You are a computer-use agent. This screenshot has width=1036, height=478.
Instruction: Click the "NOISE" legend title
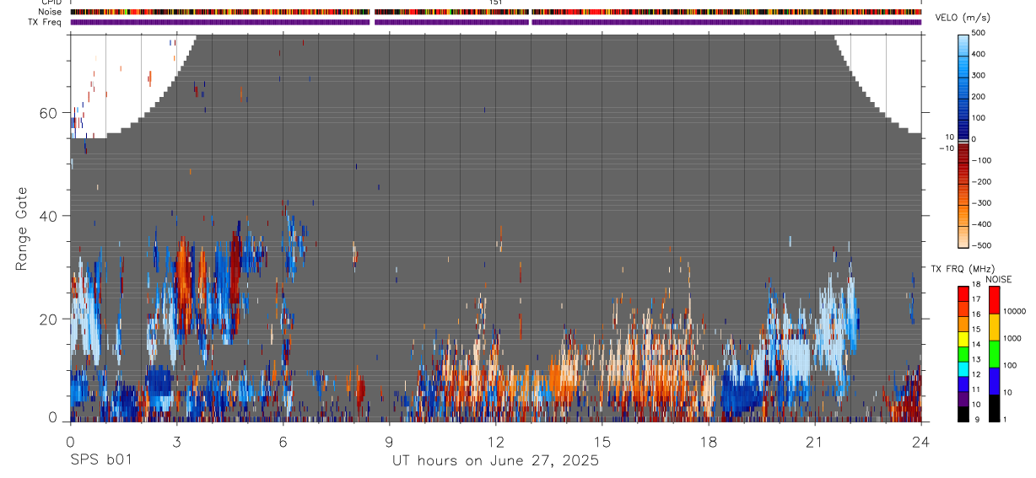(998, 279)
